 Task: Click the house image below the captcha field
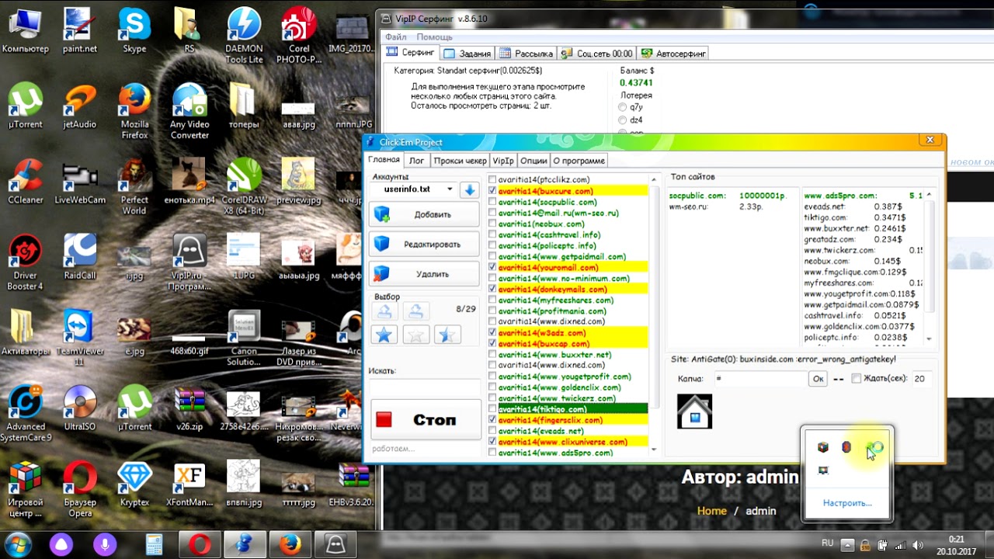[x=694, y=411]
